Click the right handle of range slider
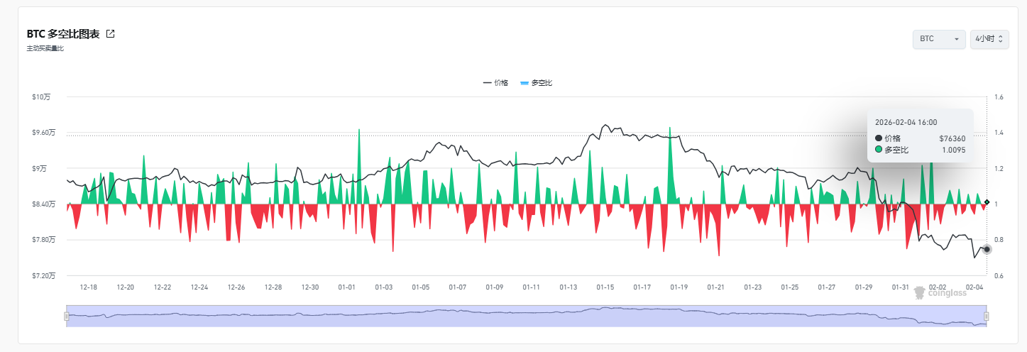1027x352 pixels. [986, 316]
